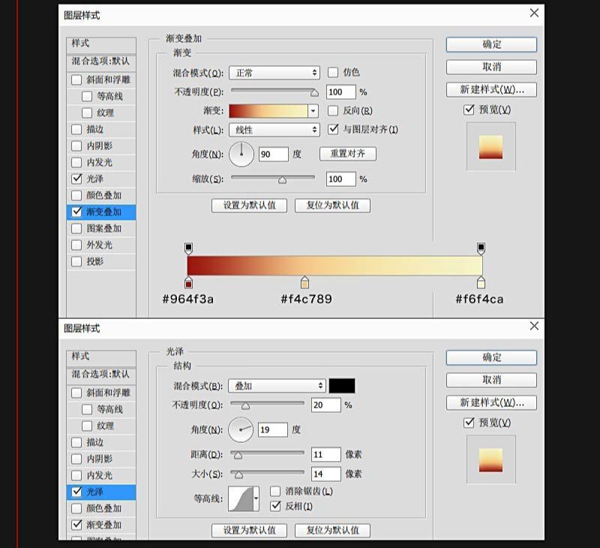Enable 内阴影 checkbox in upper dialog
600x548 pixels.
(76, 146)
